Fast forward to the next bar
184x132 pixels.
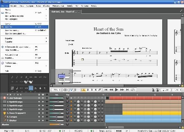[122, 90]
